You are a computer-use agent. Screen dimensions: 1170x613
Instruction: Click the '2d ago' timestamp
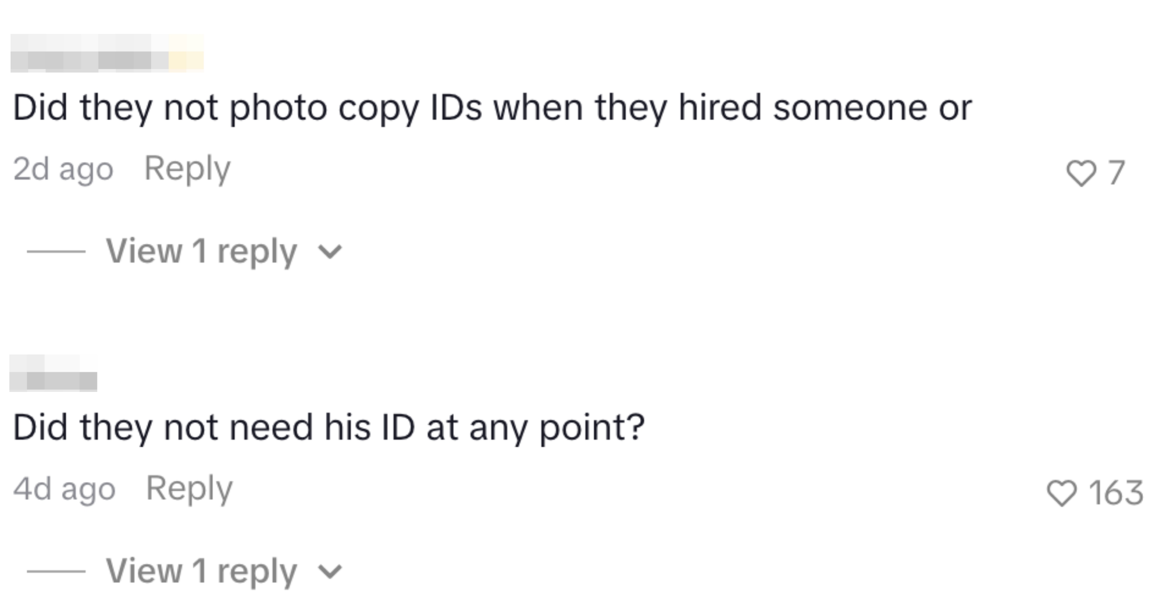pos(63,169)
